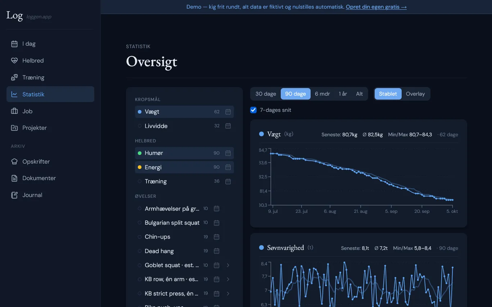Open calendar icon in Træning metric row
492x307 pixels.
point(228,181)
